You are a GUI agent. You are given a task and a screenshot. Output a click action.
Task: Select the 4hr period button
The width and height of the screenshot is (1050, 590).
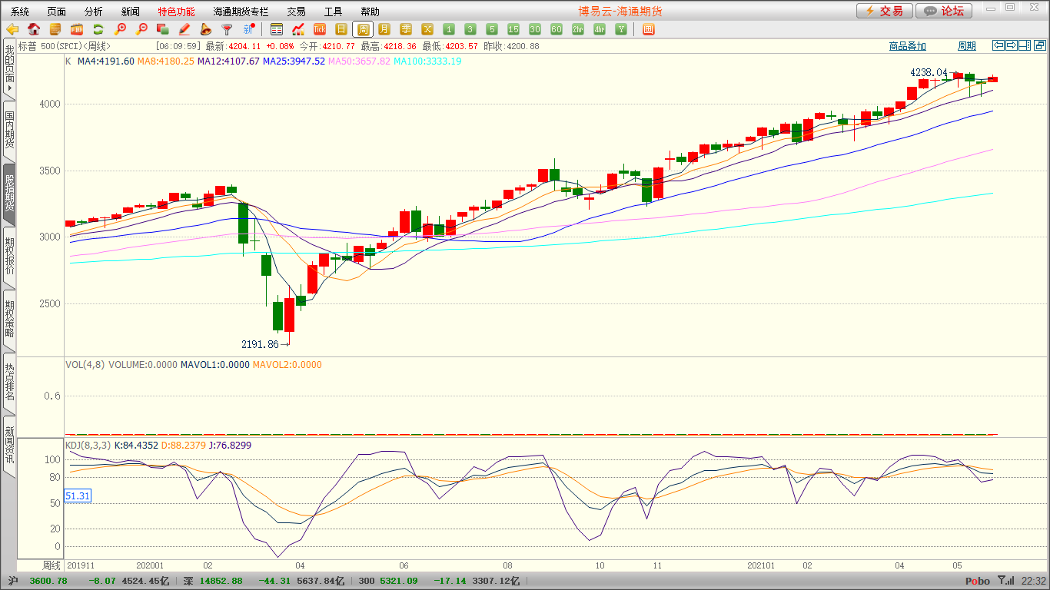point(600,29)
